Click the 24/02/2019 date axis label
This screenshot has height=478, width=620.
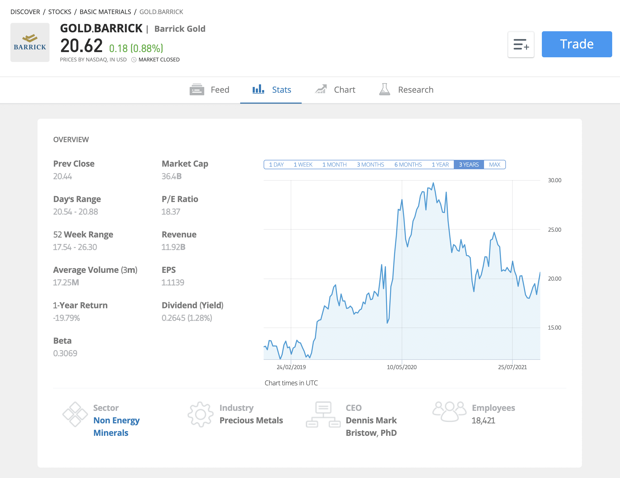[x=291, y=367]
